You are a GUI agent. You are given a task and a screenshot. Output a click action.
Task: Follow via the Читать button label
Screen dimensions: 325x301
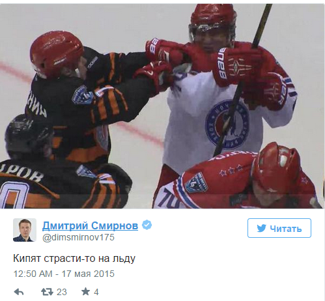tap(286, 229)
